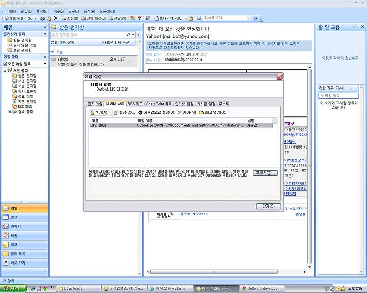Click the 폴더 목록 folder list button

[24, 253]
